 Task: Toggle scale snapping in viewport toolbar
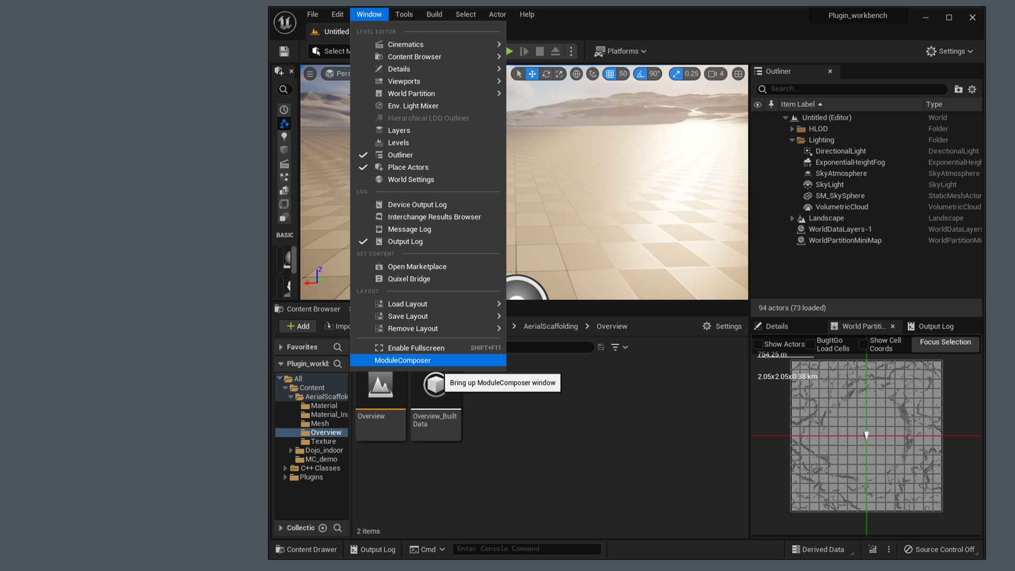point(676,74)
